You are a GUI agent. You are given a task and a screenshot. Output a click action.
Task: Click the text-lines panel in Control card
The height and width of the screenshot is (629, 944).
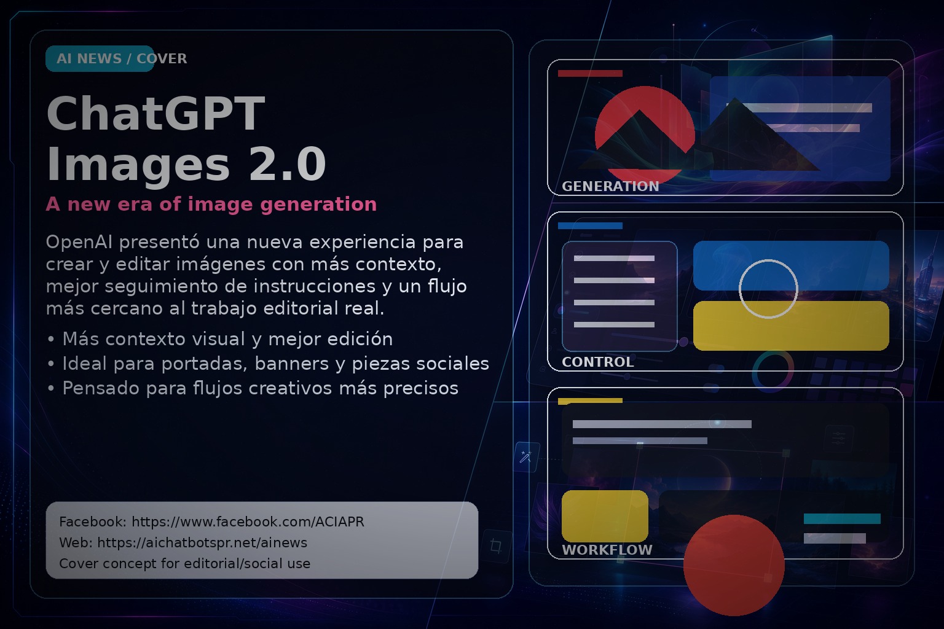tap(619, 296)
